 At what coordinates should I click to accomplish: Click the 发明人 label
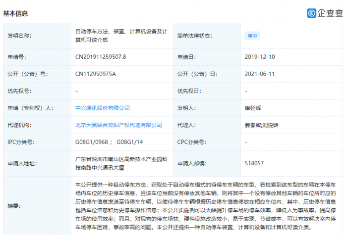(186, 108)
